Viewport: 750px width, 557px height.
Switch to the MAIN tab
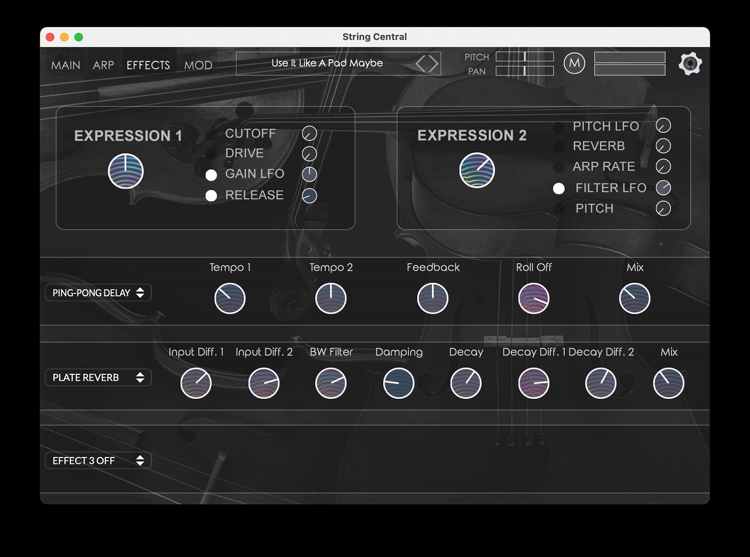66,65
